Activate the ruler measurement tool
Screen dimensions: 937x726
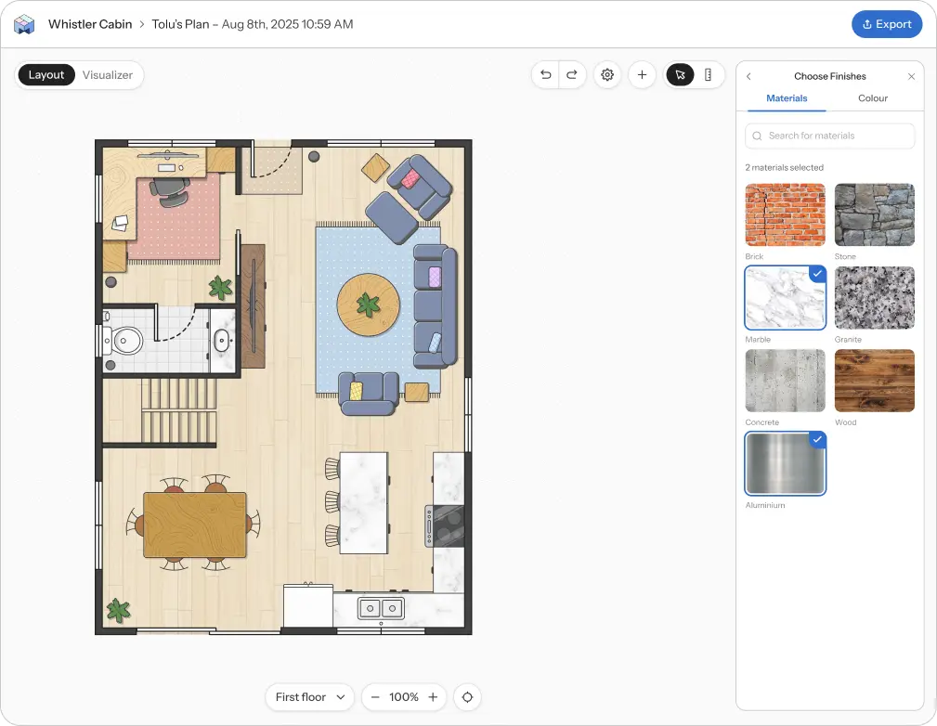709,74
